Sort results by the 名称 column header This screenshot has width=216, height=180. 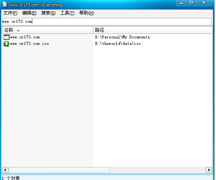pyautogui.click(x=47, y=30)
